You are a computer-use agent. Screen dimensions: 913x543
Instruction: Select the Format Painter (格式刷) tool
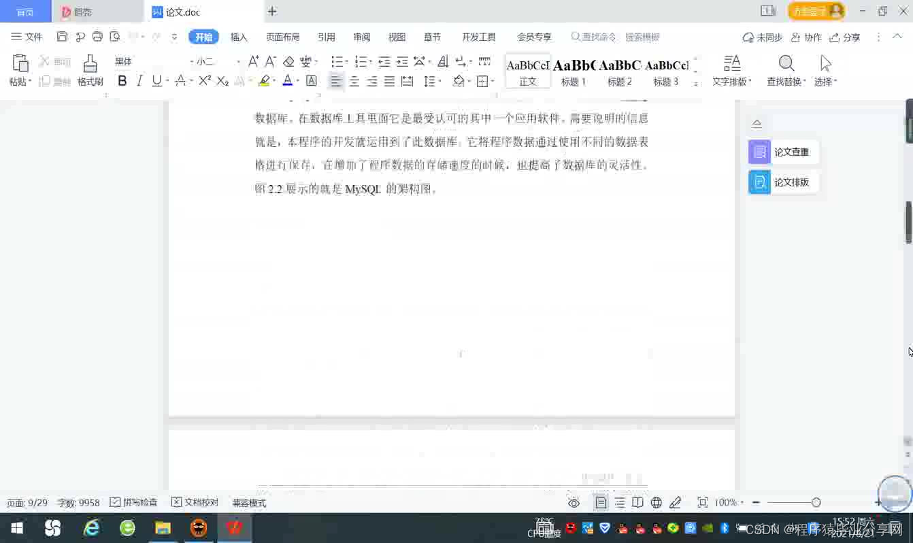click(90, 70)
